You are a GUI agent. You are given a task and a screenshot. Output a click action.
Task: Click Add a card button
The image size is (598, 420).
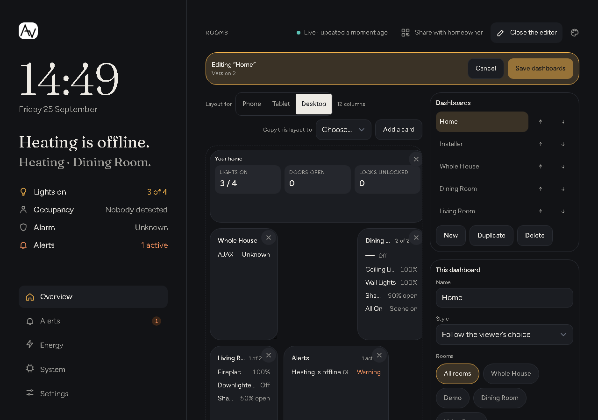(399, 130)
